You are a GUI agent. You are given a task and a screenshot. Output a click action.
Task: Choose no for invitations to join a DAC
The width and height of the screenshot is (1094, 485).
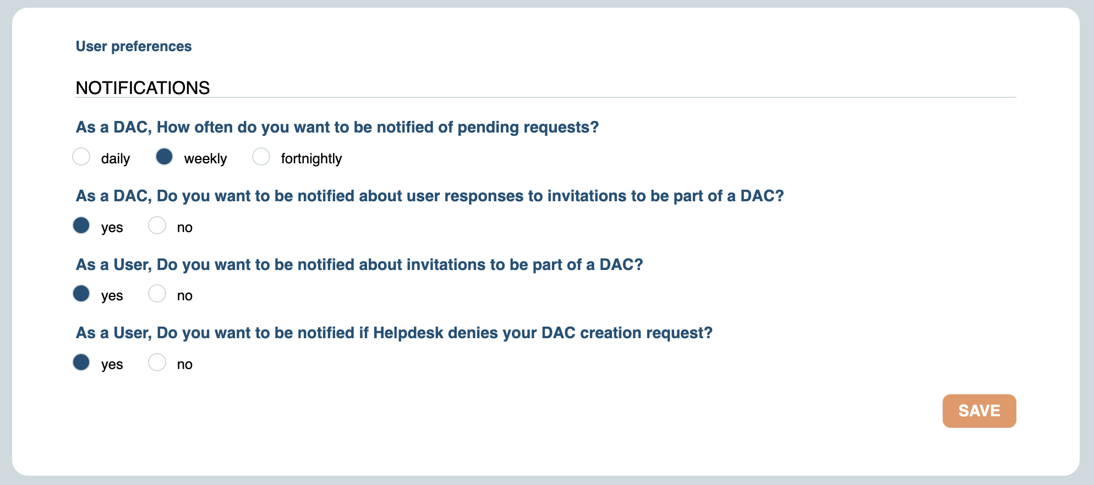[x=157, y=294]
